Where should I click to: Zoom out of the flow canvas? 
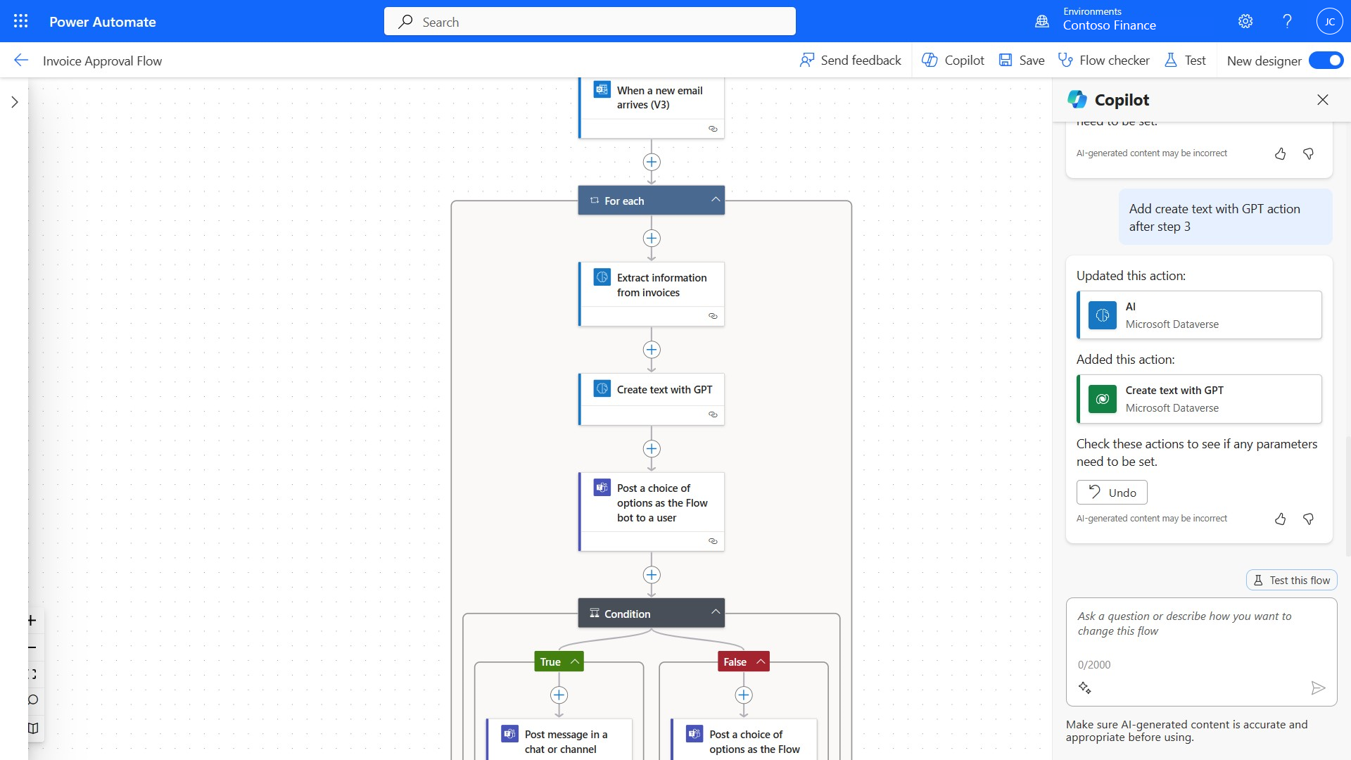pos(31,647)
